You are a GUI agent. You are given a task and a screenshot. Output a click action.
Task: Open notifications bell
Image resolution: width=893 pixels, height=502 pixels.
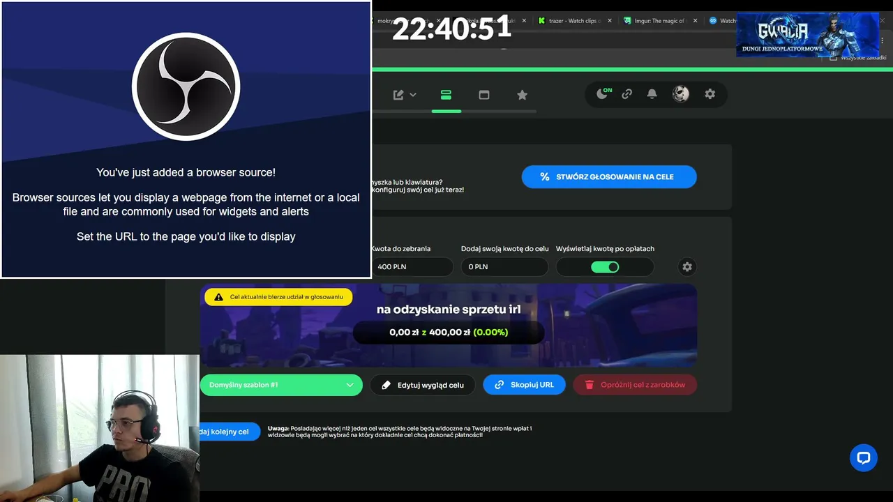tap(652, 94)
